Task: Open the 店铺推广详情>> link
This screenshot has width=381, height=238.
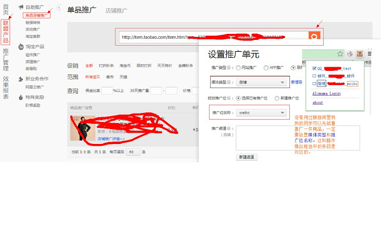Action: (111, 139)
